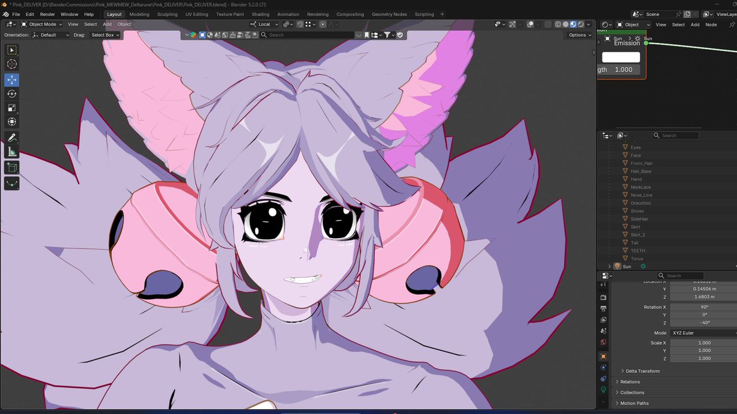Click the pin icon in node editor header
Image resolution: width=737 pixels, height=414 pixels.
[x=731, y=25]
